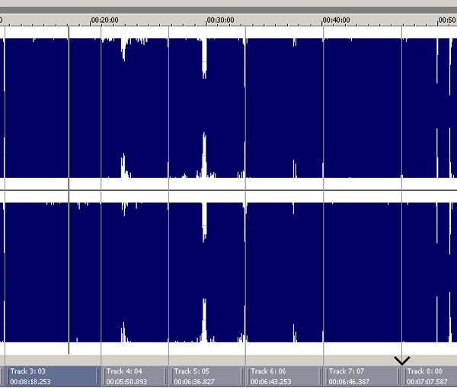457x388 pixels.
Task: Click the Track 7 duration 00:06:46.387
Action: (x=349, y=381)
